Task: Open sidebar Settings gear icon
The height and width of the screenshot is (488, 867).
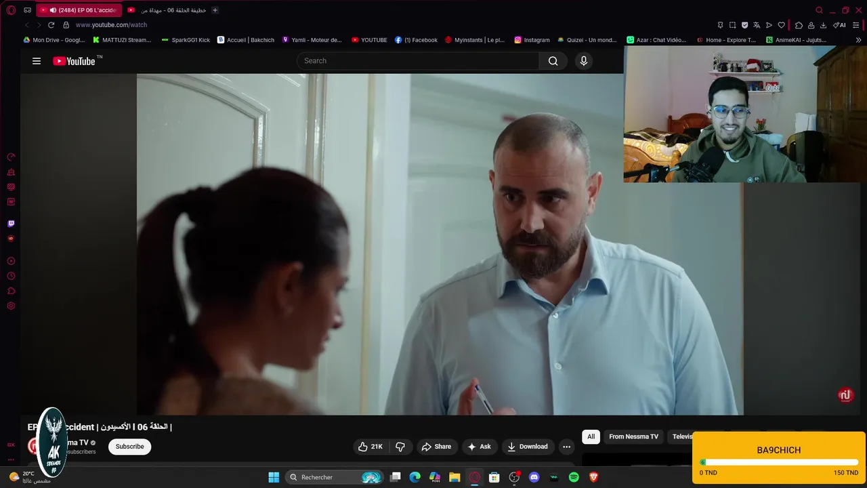Action: 11,306
